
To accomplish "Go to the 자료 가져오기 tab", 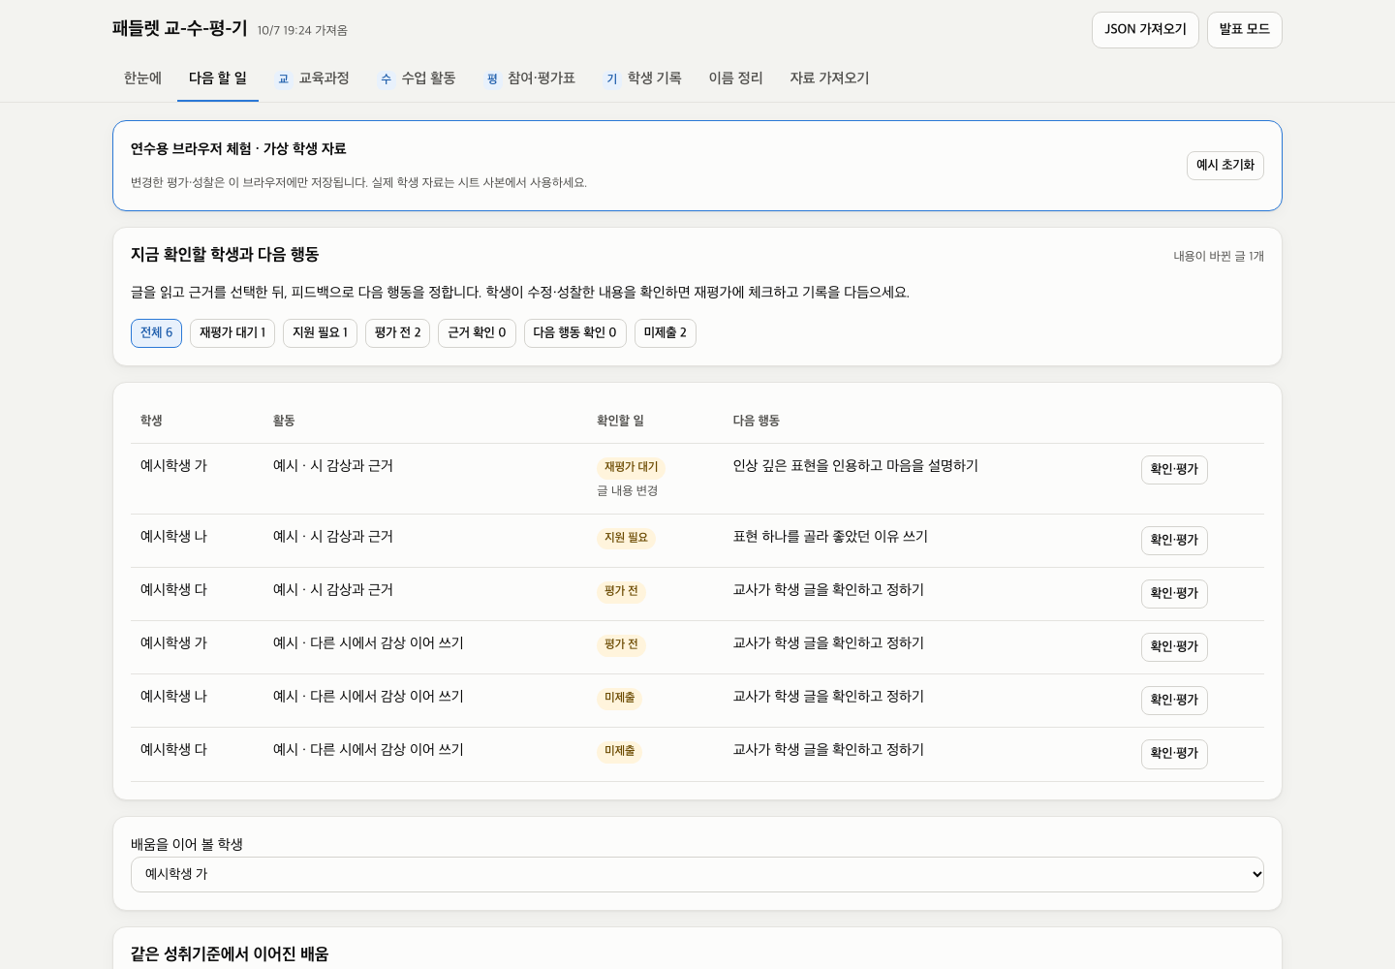I will click(829, 78).
